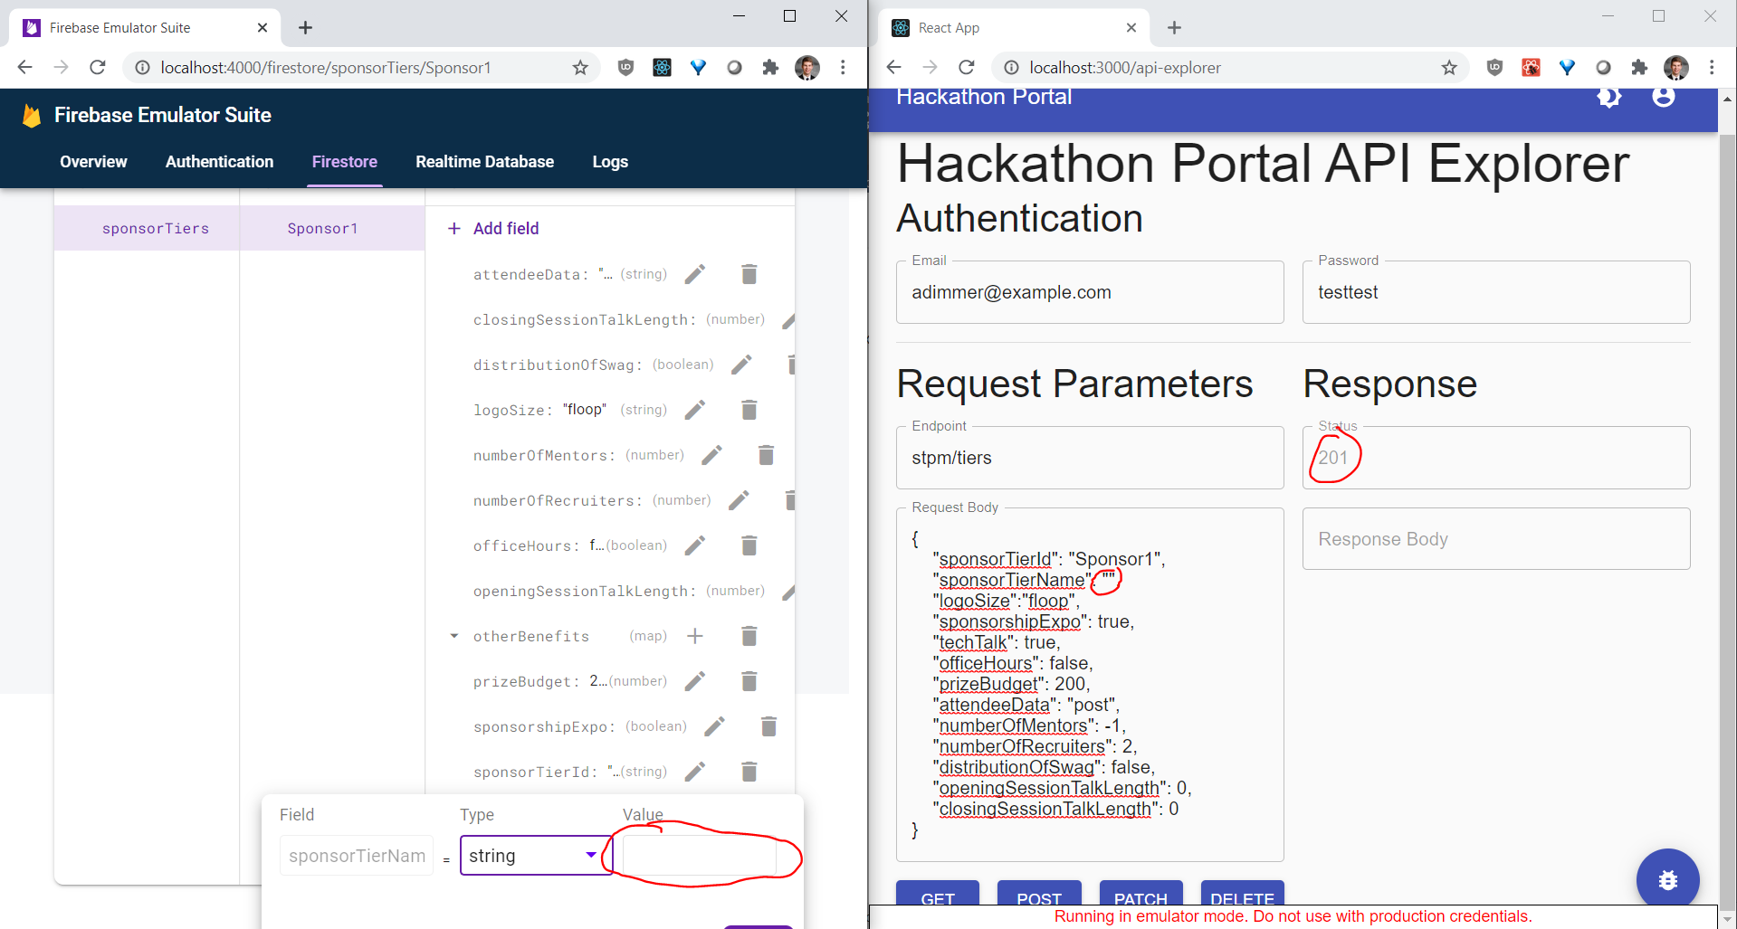Edit the prizeBudget field
Screen dimensions: 1737x929
click(695, 681)
